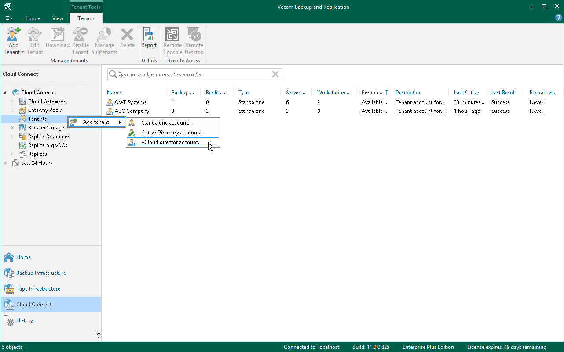Click the Gateway Pools folder icon

coord(23,110)
